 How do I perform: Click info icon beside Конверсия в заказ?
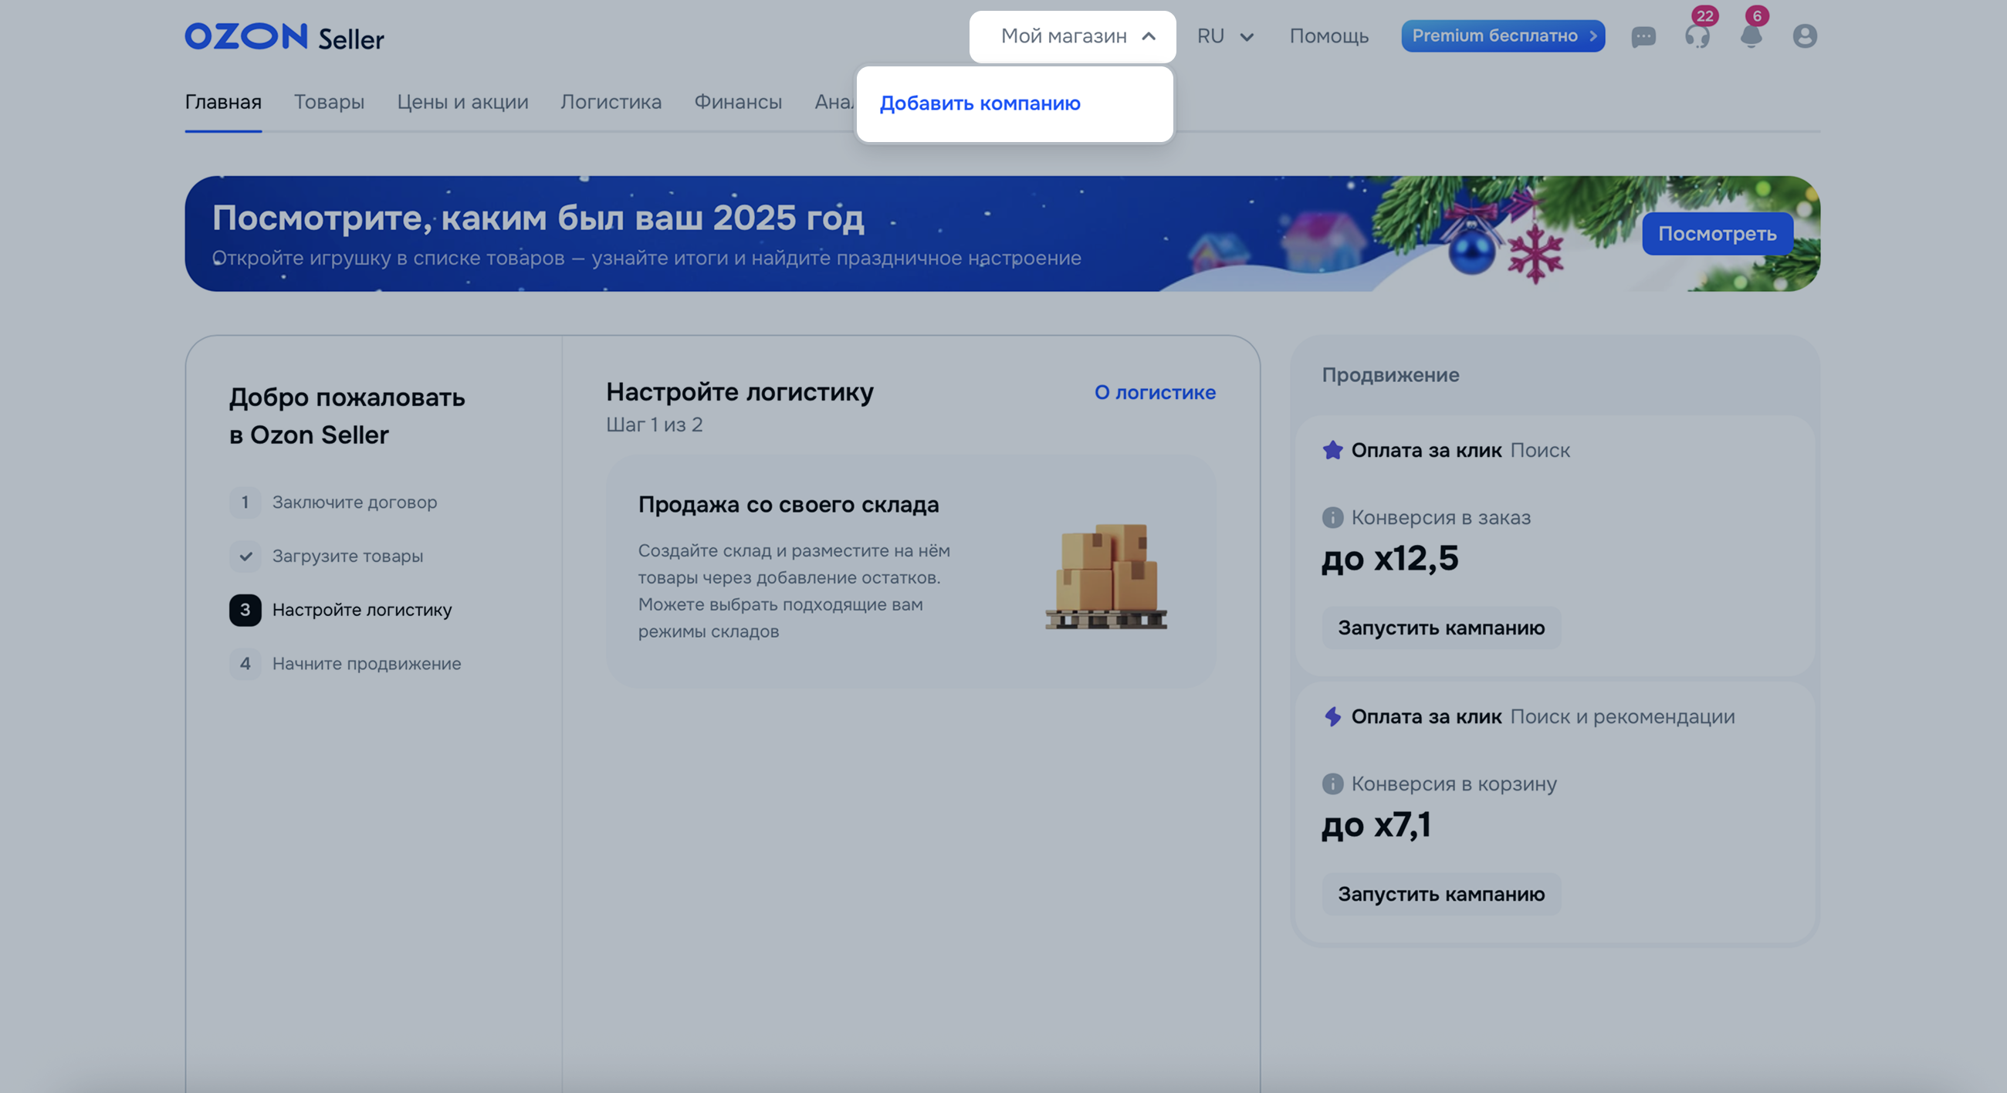tap(1332, 517)
